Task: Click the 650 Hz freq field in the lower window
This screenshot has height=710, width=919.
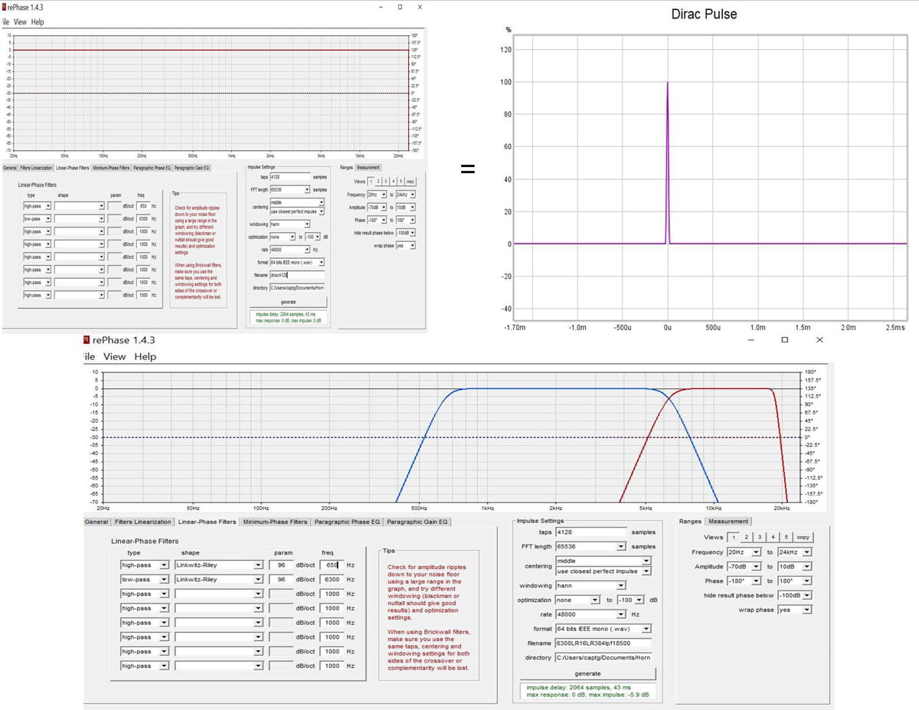Action: [331, 566]
